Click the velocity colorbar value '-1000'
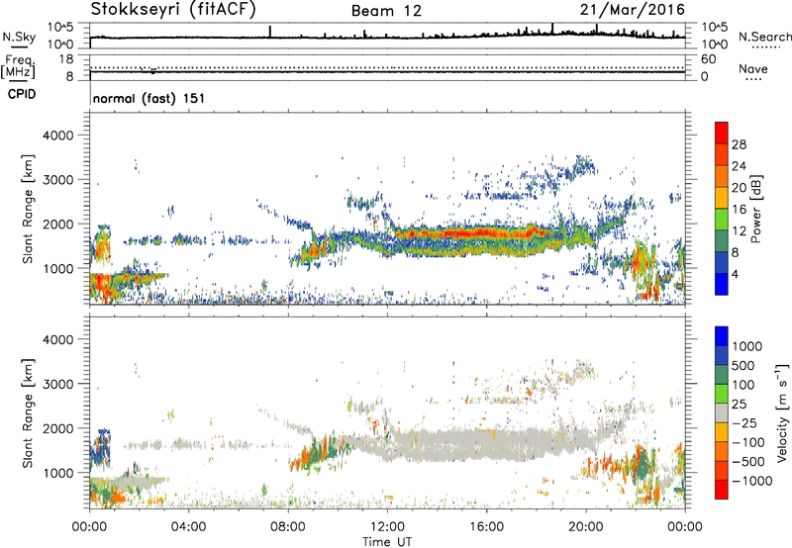792x548 pixels. pyautogui.click(x=752, y=481)
